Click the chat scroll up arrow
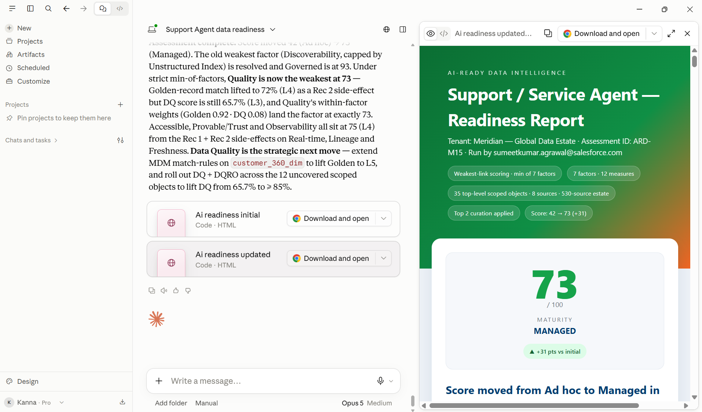The width and height of the screenshot is (702, 412). point(413,45)
